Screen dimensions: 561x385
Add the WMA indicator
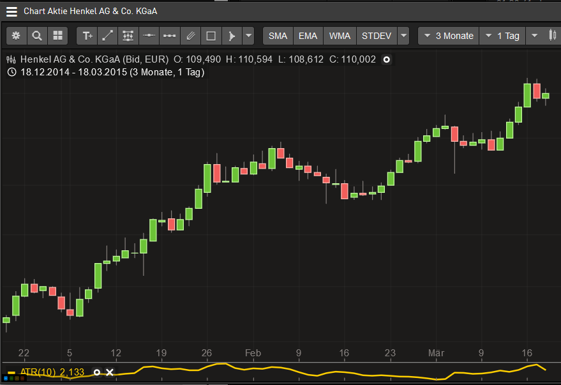click(x=340, y=36)
